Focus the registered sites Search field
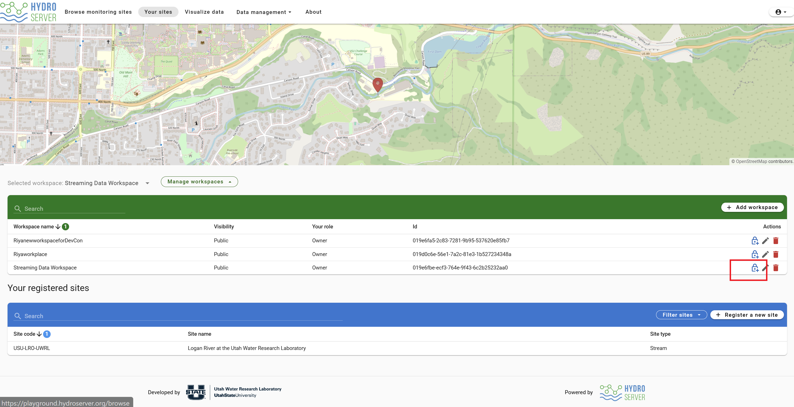Viewport: 794px width, 407px height. click(x=178, y=316)
